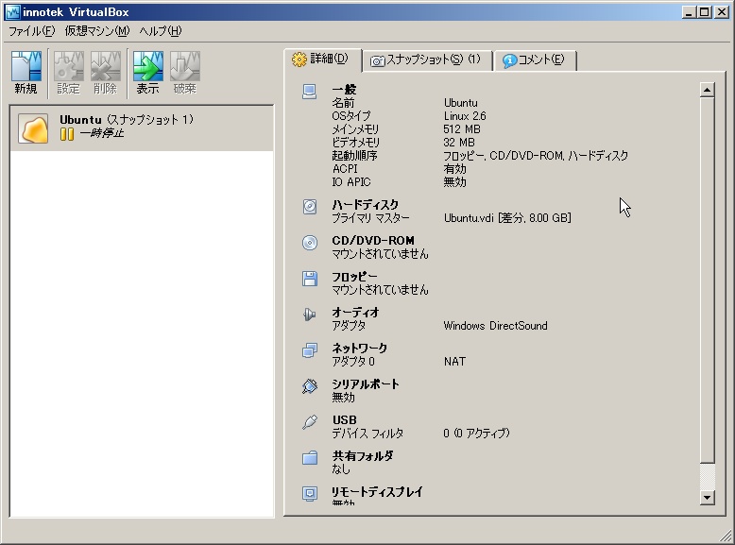Click the NAT adapter value

[454, 362]
